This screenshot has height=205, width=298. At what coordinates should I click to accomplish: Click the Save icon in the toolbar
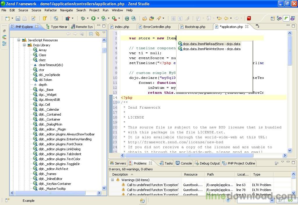18,18
